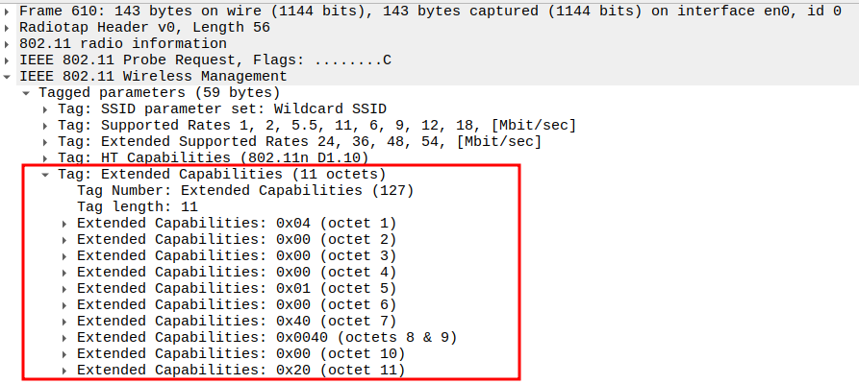This screenshot has width=859, height=384.
Task: Expand Extended Capabilities octet 1 row
Action: click(64, 224)
